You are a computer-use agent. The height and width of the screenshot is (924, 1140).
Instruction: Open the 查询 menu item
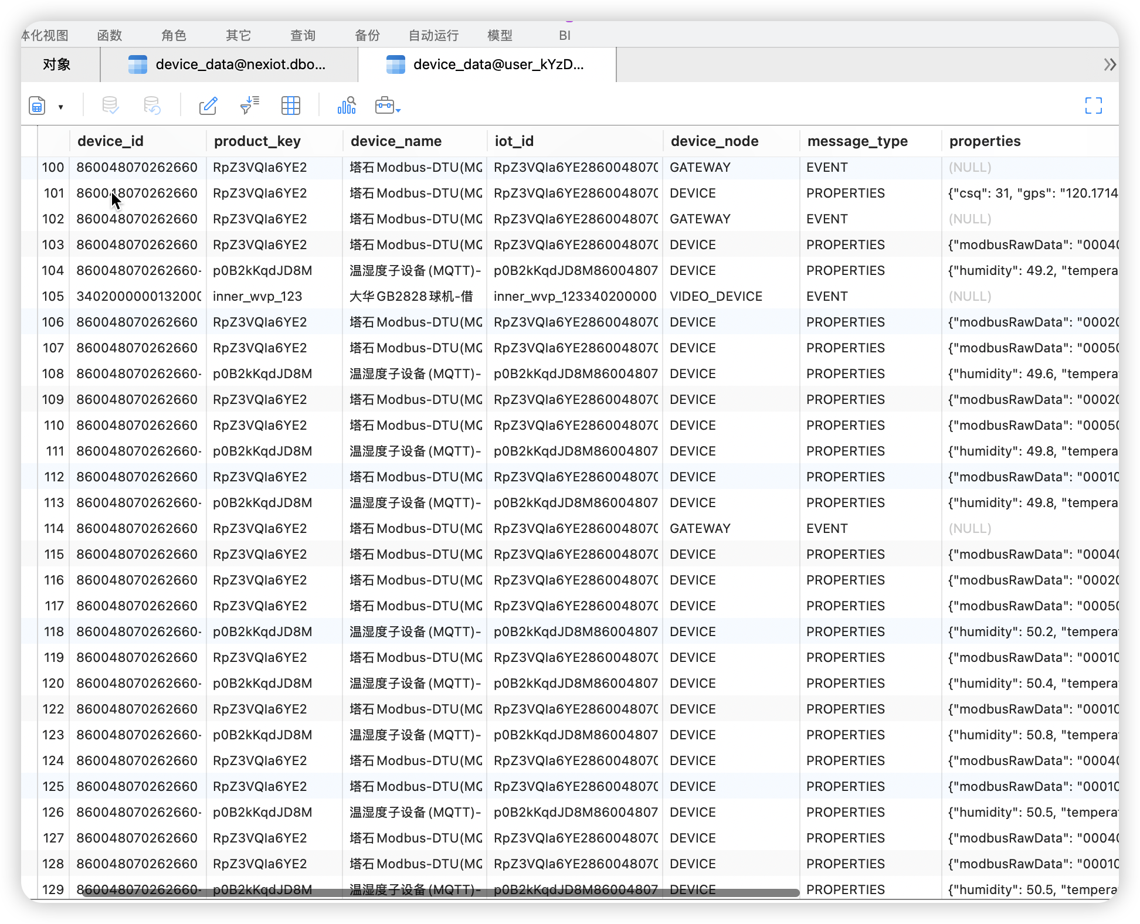click(303, 35)
